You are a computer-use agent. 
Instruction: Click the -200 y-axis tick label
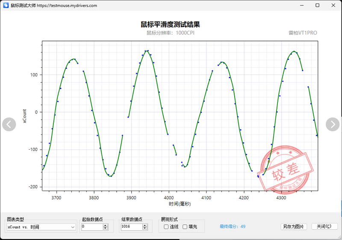pos(33,187)
